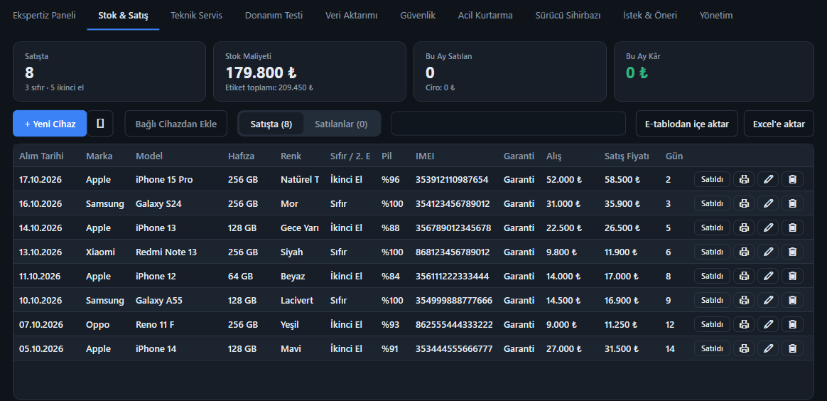827x401 pixels.
Task: Delete the Redmi Note 13 entry
Action: coord(792,252)
